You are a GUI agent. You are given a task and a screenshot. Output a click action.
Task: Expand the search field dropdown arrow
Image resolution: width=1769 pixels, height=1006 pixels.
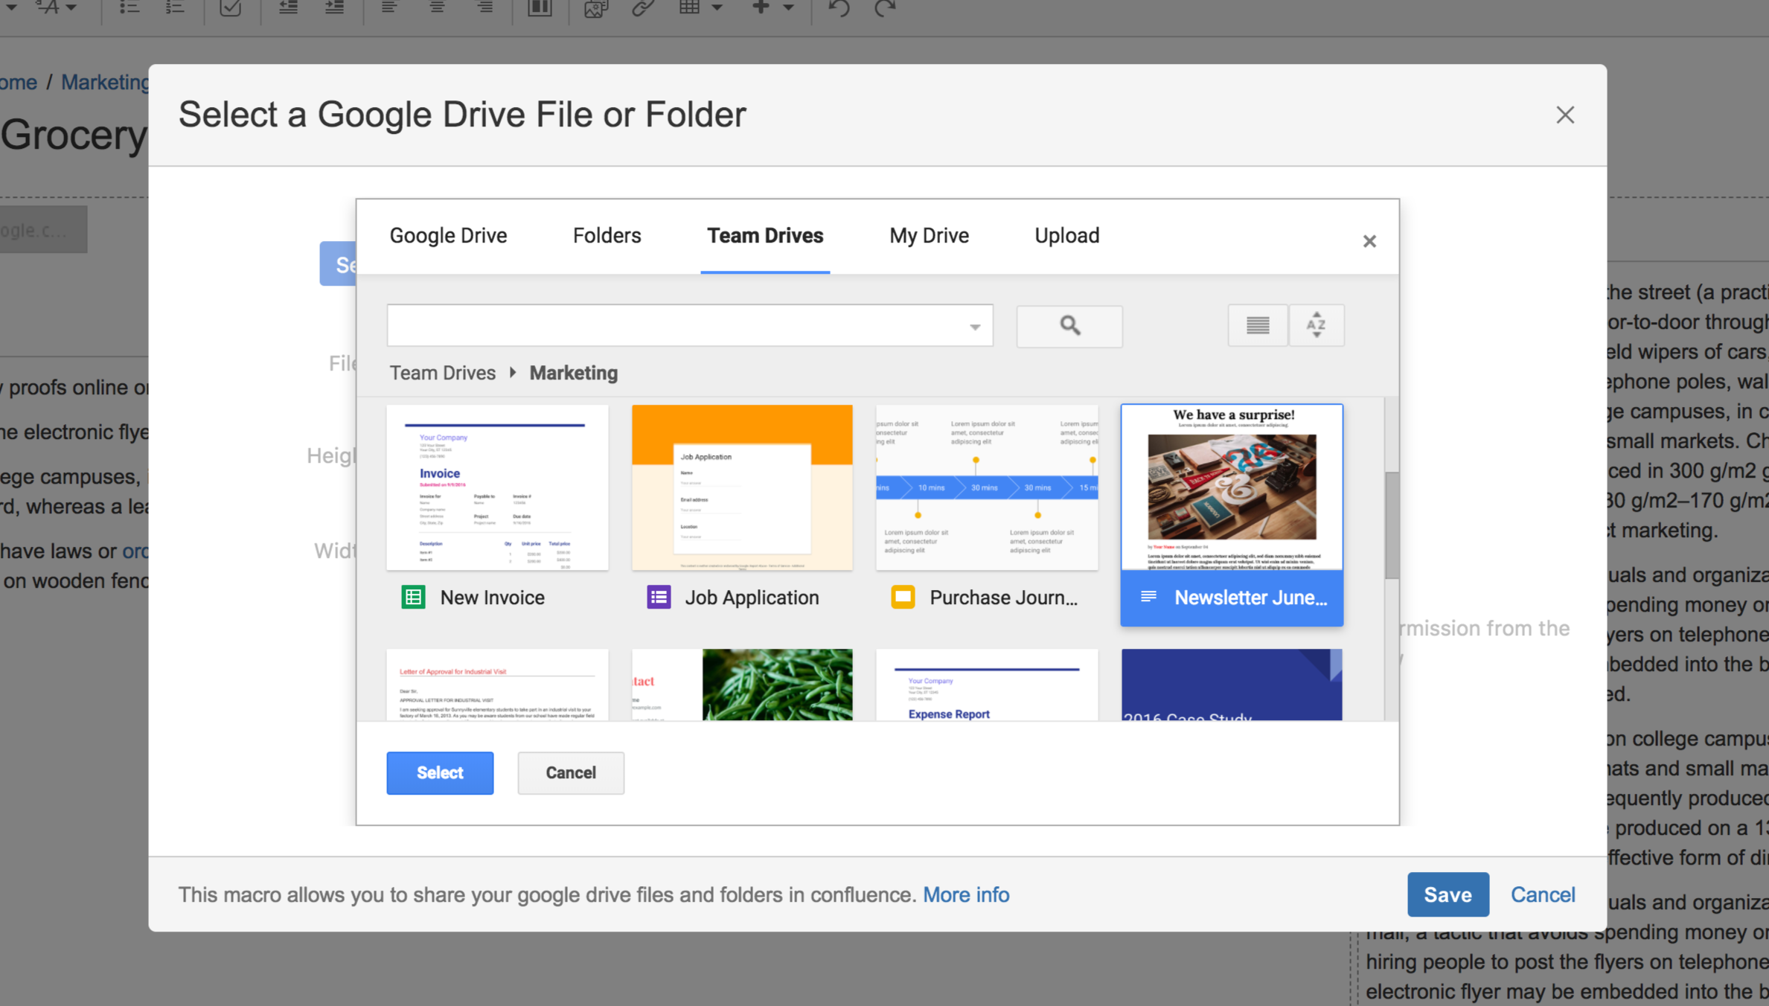tap(974, 327)
